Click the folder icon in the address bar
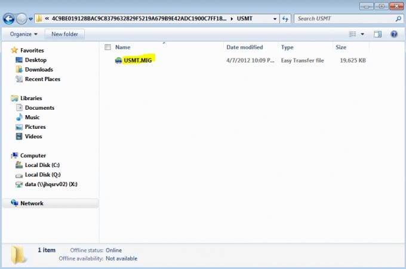The height and width of the screenshot is (269, 406). tap(39, 18)
